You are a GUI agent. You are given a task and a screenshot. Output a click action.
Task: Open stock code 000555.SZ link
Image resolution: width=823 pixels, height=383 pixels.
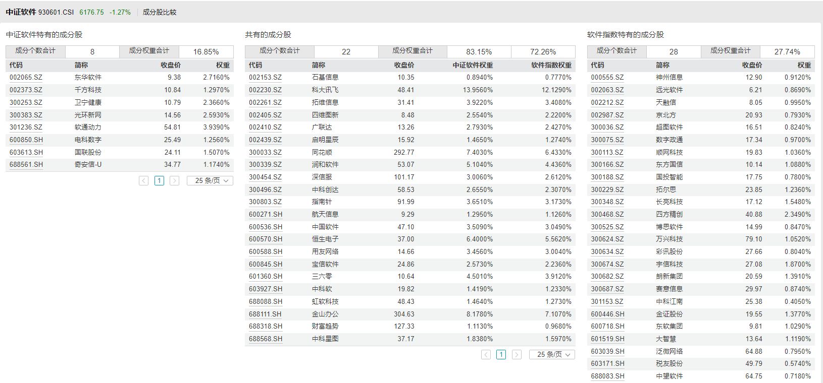click(607, 78)
